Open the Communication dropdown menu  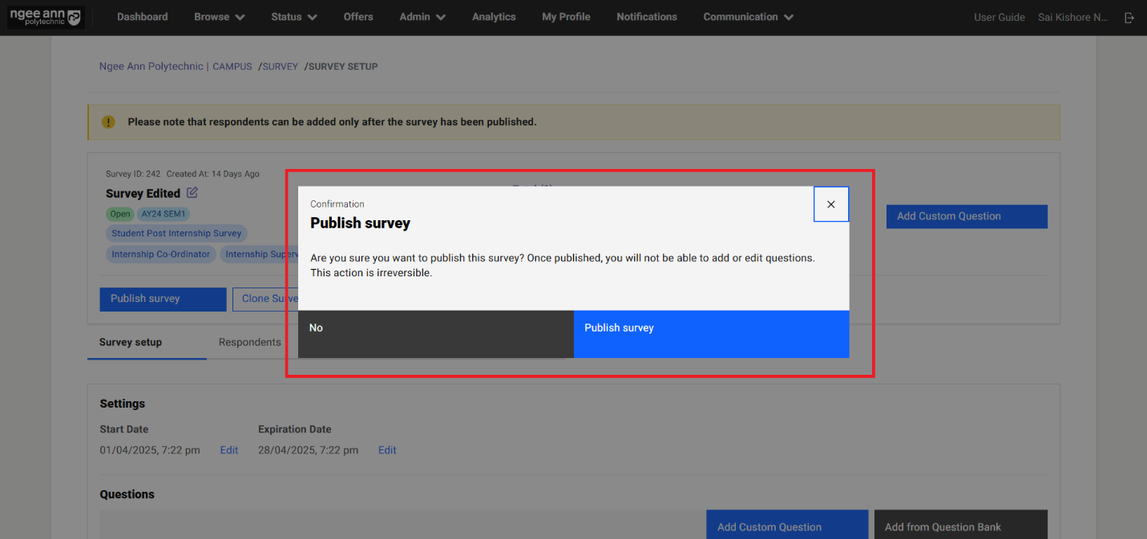(748, 17)
